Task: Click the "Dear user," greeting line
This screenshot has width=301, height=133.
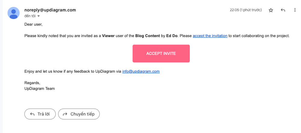Action: pos(33,24)
